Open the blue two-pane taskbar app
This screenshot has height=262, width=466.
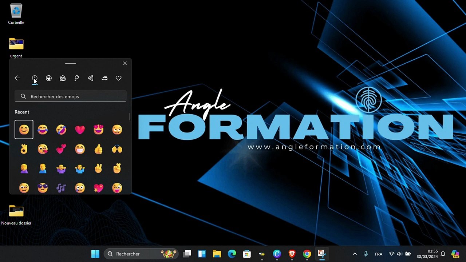click(202, 254)
